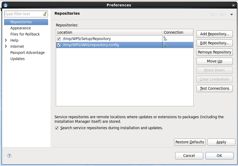Click the Location column header

(x=109, y=32)
